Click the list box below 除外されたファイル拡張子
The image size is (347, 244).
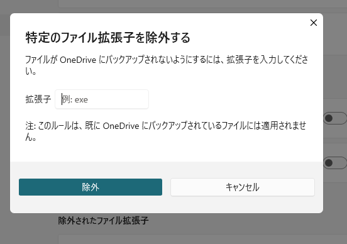202,240
